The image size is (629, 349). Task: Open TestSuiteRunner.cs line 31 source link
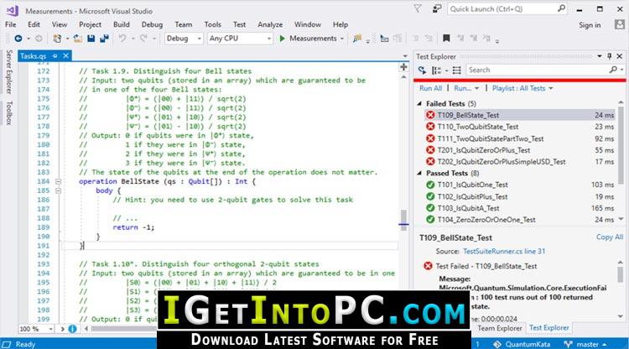(504, 252)
